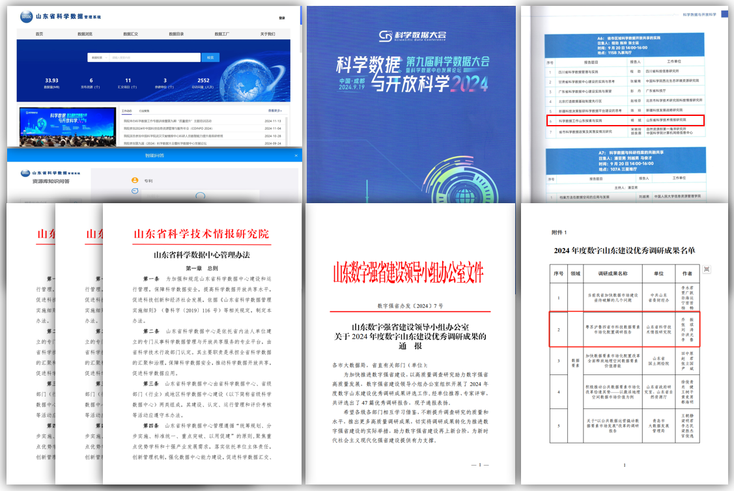Screen dimensions: 734x491
Task: Click the 2024 年度数字山东建设优秀调研成果名单 title
Action: (625, 251)
